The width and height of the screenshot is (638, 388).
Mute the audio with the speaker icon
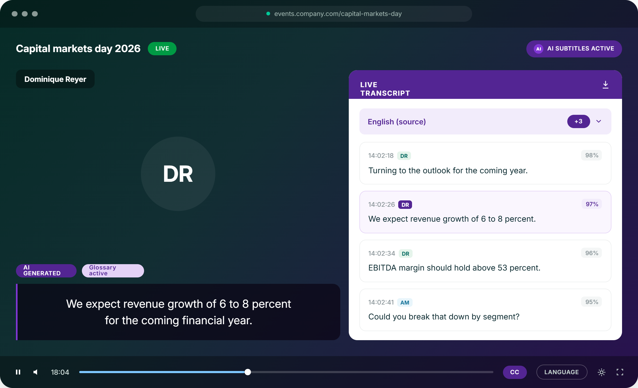point(35,372)
